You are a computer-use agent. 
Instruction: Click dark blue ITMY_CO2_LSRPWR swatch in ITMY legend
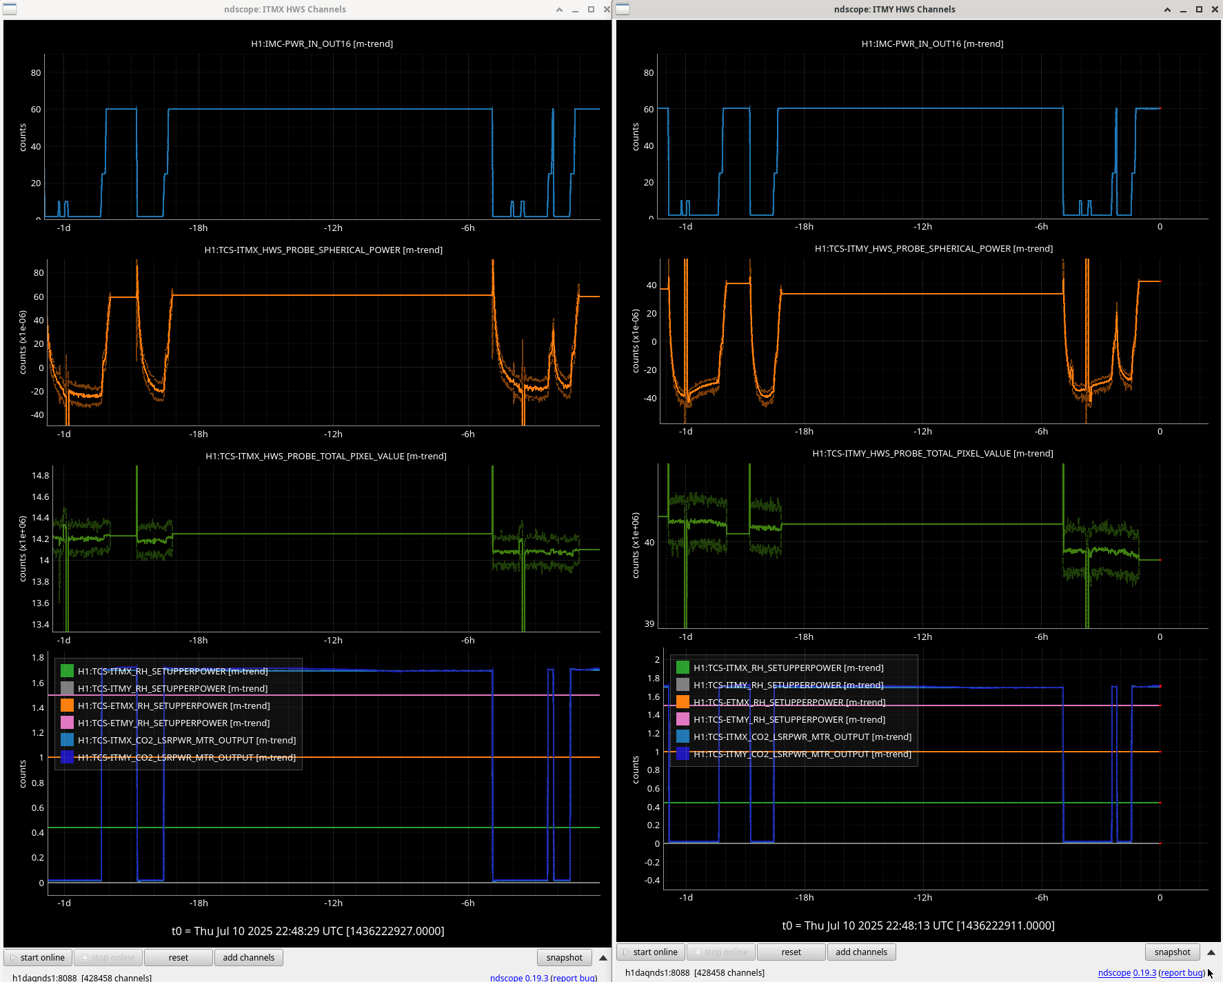(683, 753)
